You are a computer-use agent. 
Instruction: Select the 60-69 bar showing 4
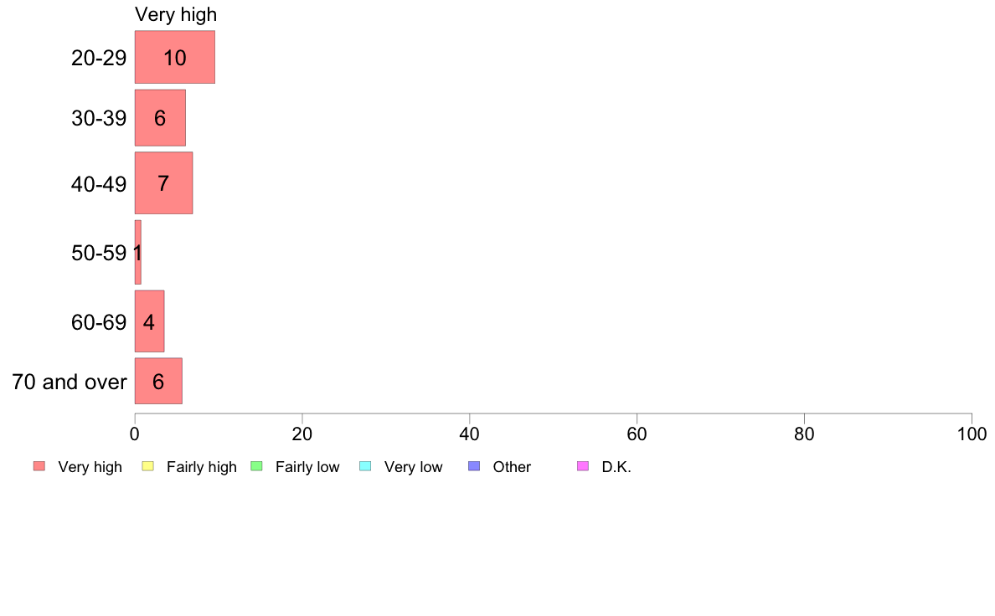click(x=150, y=321)
